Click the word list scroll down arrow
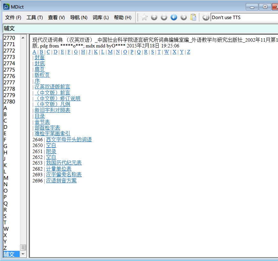 click(x=23, y=254)
